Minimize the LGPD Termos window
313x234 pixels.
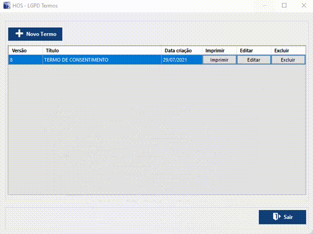(x=261, y=5)
